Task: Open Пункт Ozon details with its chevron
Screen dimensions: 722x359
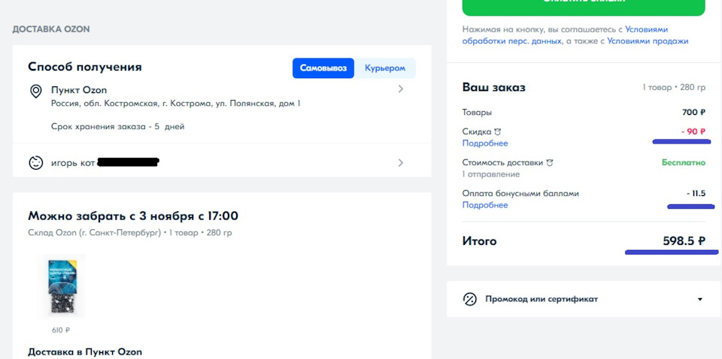Action: 401,89
